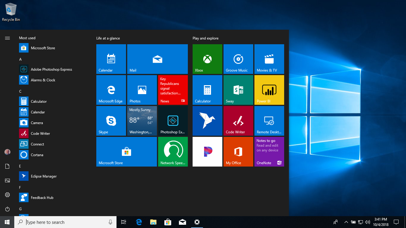Launch the Network Speed Test tile
406x228 pixels.
click(173, 152)
